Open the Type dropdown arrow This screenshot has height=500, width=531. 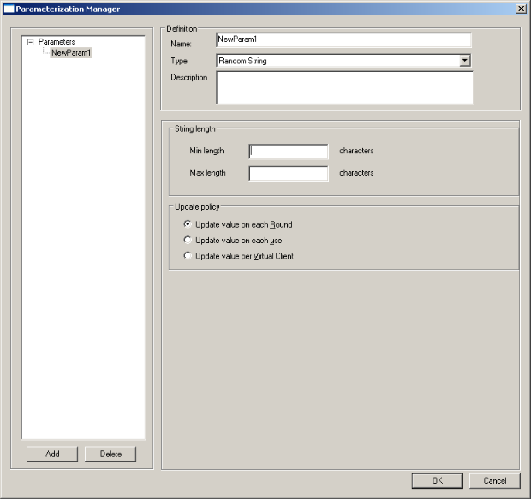click(465, 61)
